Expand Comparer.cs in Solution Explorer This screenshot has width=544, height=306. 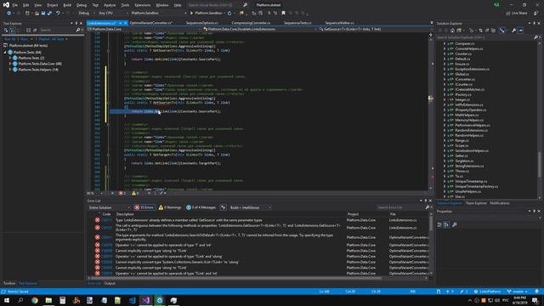pyautogui.click(x=445, y=43)
